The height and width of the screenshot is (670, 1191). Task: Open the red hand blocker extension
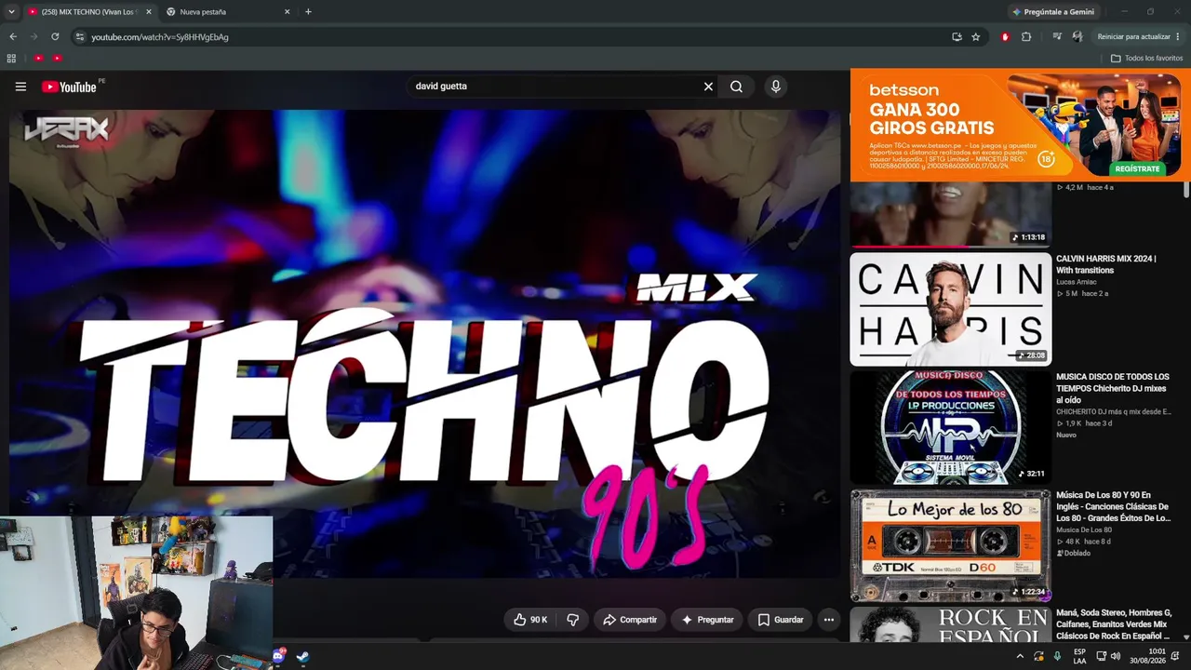pos(1005,37)
